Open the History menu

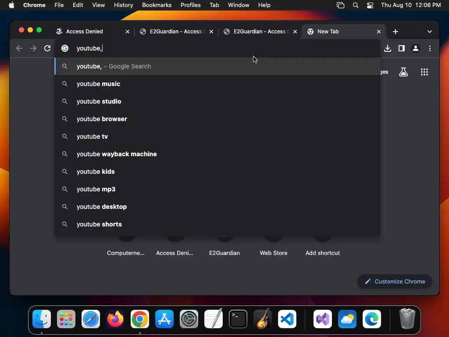pos(123,5)
